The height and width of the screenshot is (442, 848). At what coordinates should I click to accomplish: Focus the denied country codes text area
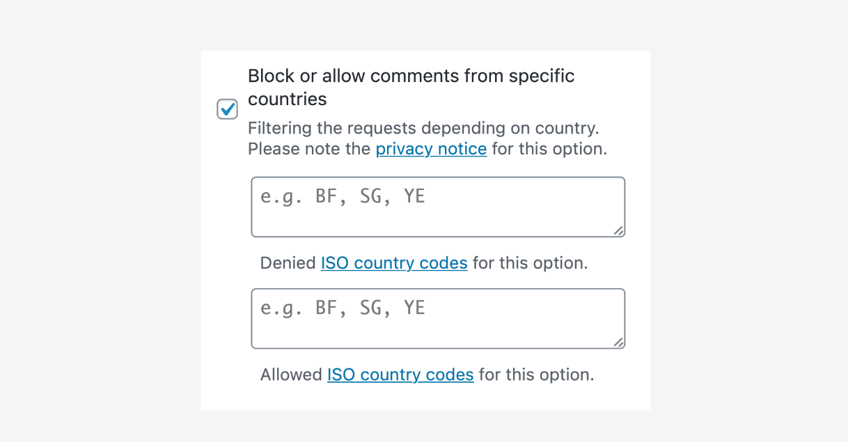(x=438, y=207)
